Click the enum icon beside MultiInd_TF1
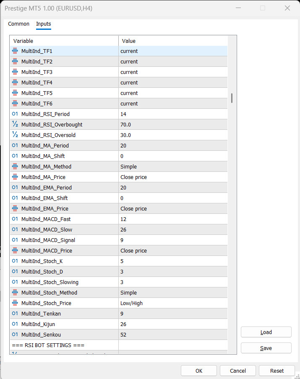 (15, 51)
